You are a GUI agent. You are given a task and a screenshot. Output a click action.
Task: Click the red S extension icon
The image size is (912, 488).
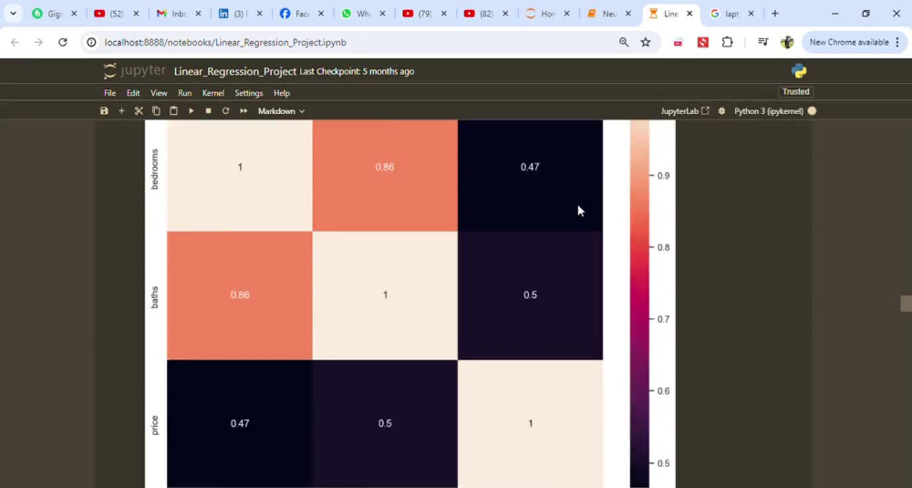pos(702,42)
